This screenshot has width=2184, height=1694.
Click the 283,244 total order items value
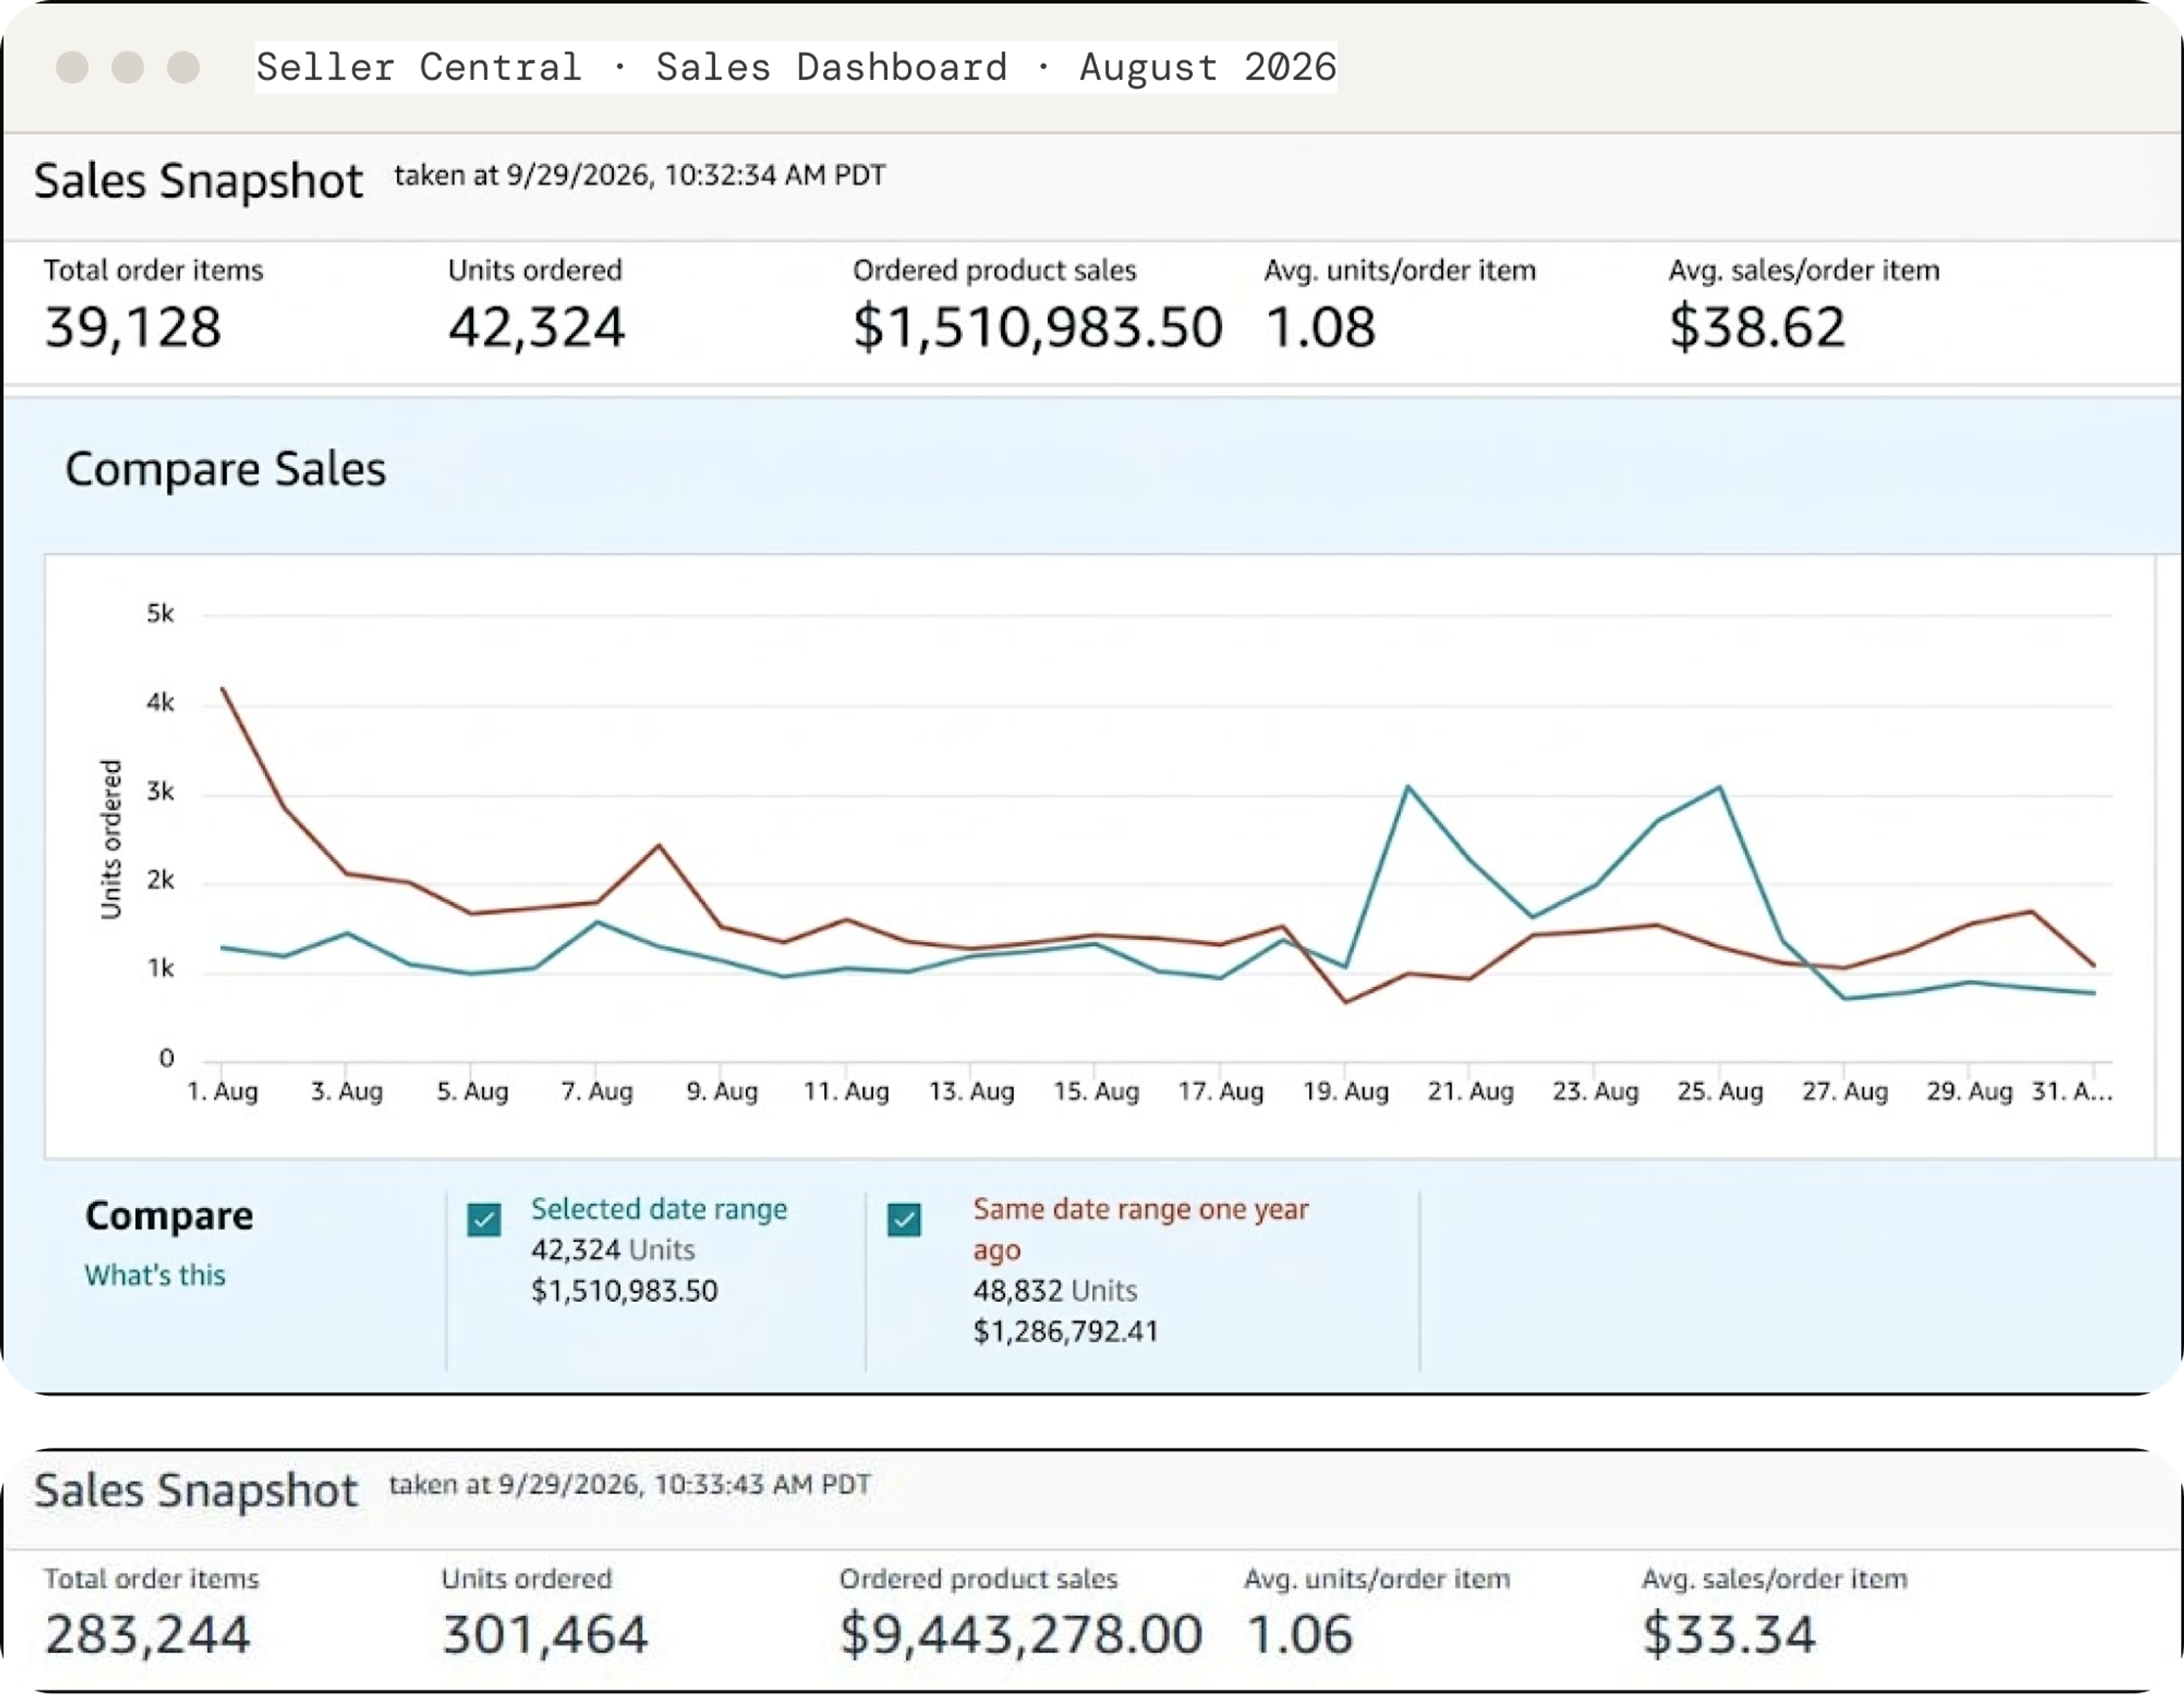pos(147,1635)
